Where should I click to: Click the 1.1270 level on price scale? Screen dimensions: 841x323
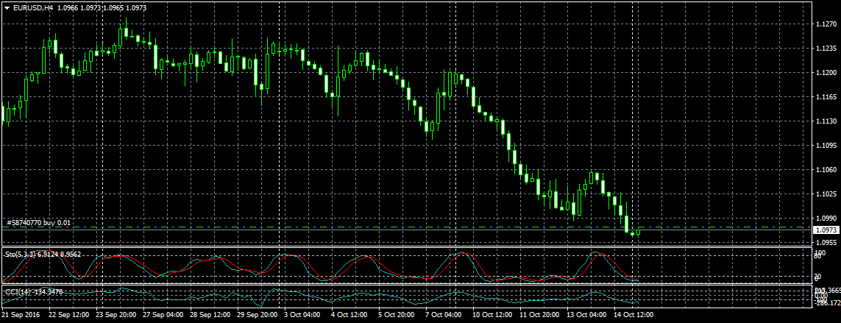[826, 24]
